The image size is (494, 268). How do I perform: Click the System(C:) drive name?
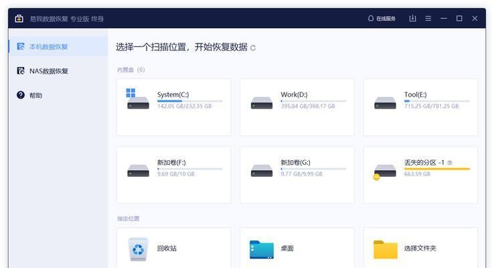tap(173, 94)
